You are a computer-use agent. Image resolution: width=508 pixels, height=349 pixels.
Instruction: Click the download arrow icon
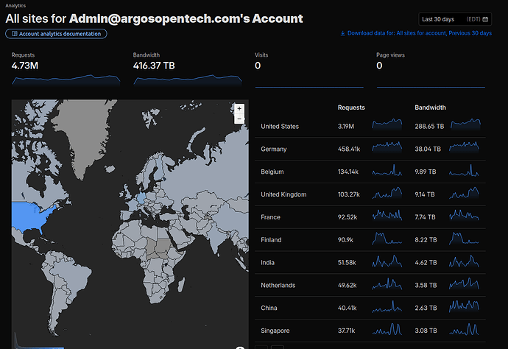pos(343,33)
